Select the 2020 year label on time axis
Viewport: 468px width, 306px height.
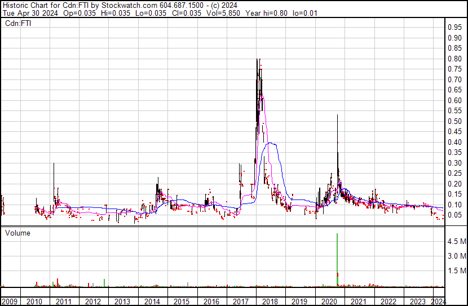coord(329,301)
